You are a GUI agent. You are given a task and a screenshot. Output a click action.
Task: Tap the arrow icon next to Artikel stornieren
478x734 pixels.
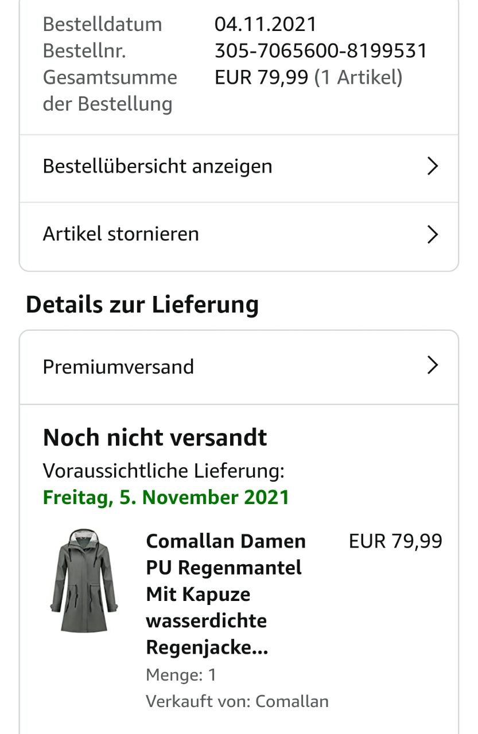(x=433, y=234)
